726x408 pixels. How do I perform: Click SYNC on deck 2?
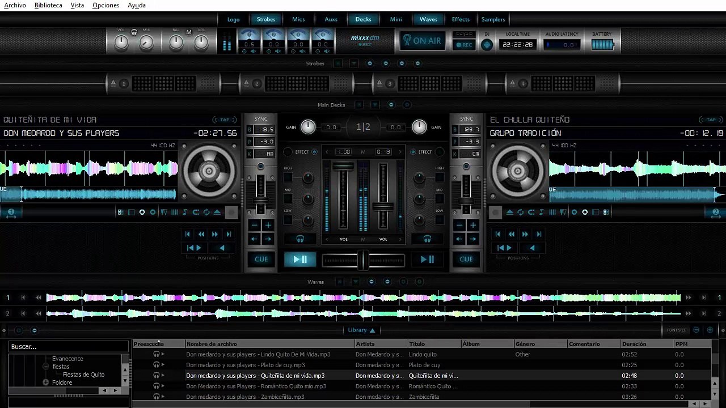click(466, 119)
